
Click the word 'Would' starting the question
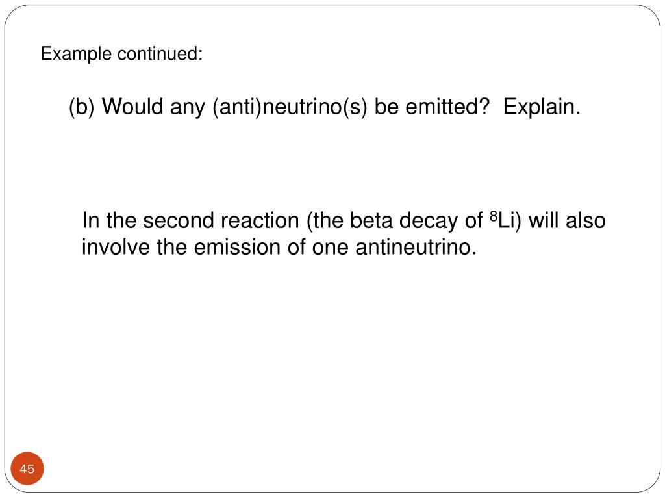coord(132,107)
